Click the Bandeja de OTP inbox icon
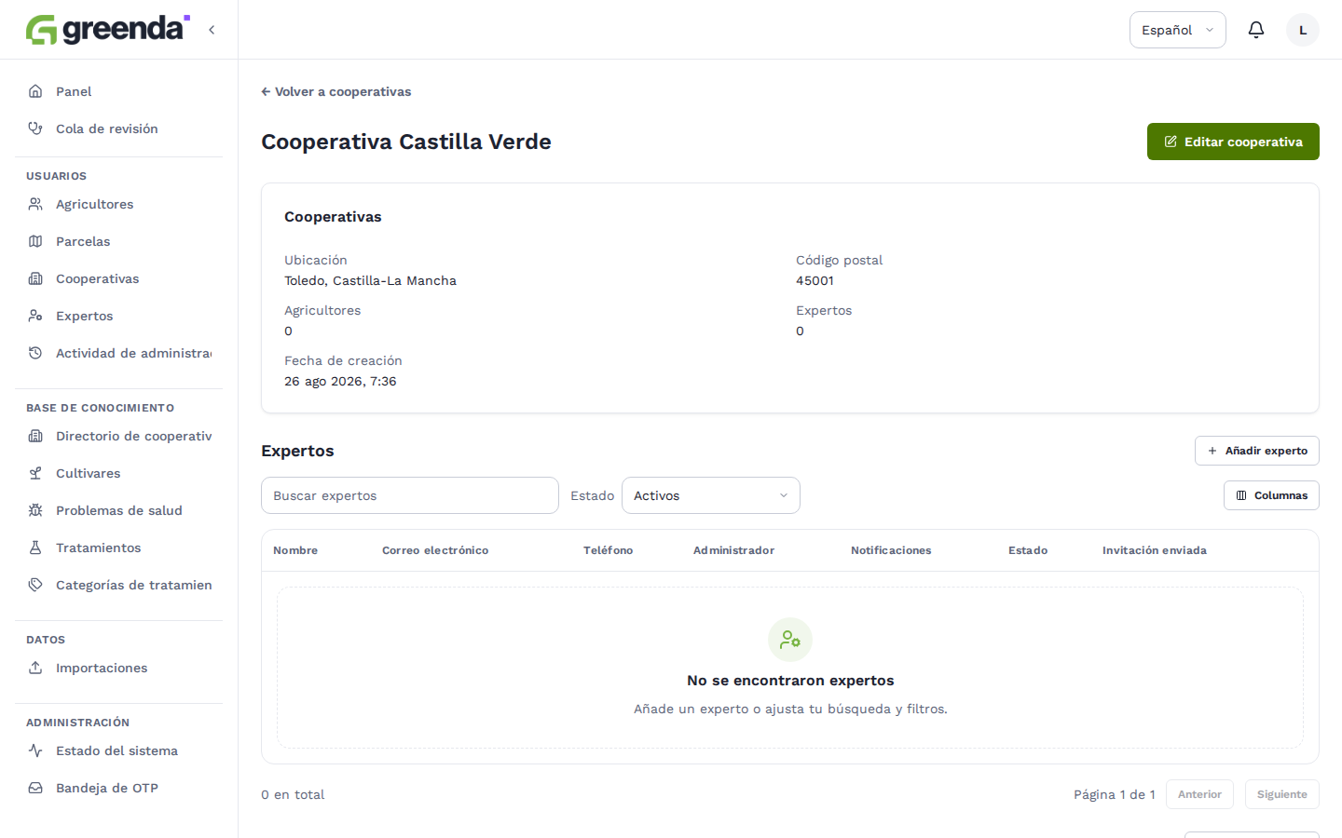 coord(35,788)
